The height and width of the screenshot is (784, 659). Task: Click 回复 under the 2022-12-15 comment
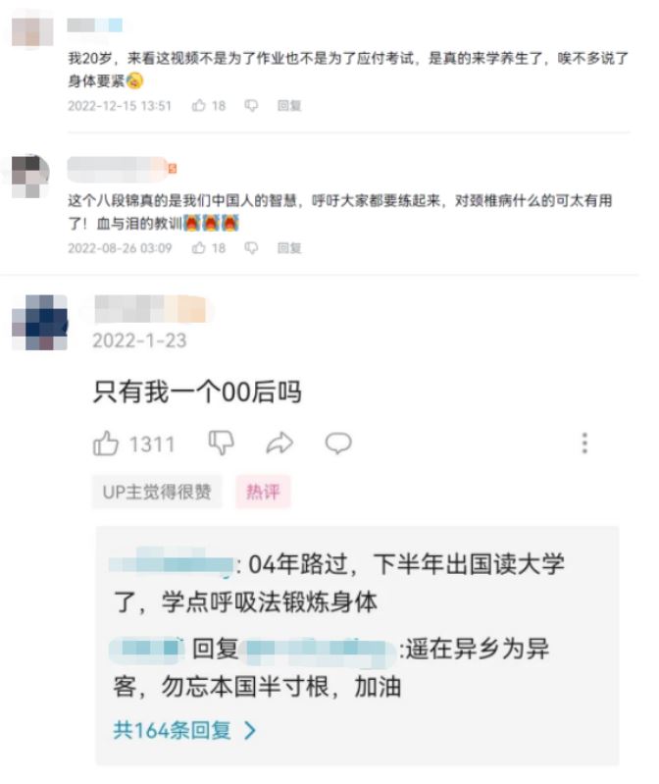289,106
